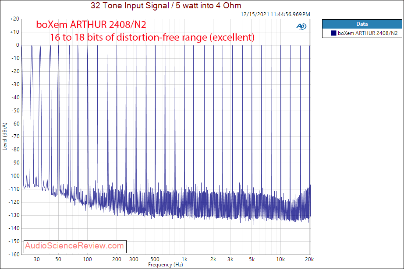The image size is (404, 269).
Task: Click the Data legend header
Action: point(362,24)
